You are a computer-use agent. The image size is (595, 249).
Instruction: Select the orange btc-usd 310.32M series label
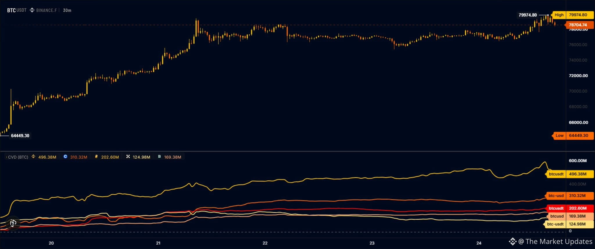coord(570,196)
